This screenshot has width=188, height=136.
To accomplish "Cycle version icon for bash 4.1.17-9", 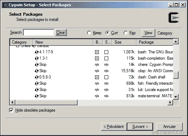I will point(37,52).
